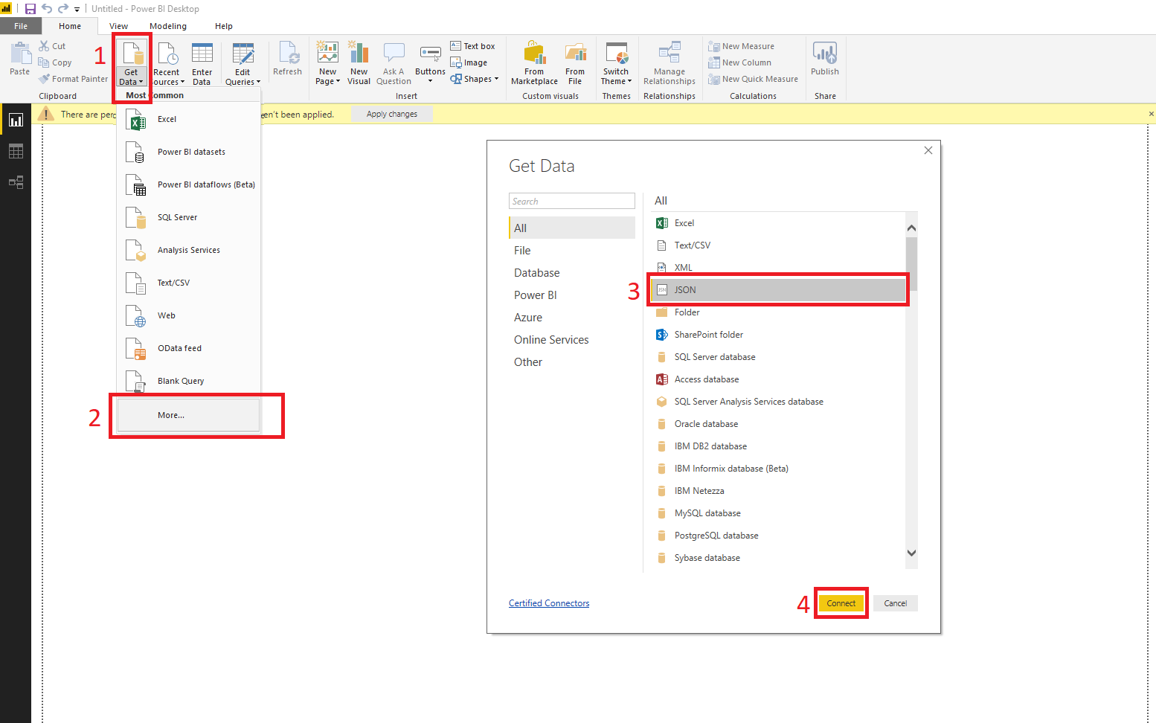The image size is (1156, 723).
Task: Click the Search field in Get Data
Action: pyautogui.click(x=572, y=201)
